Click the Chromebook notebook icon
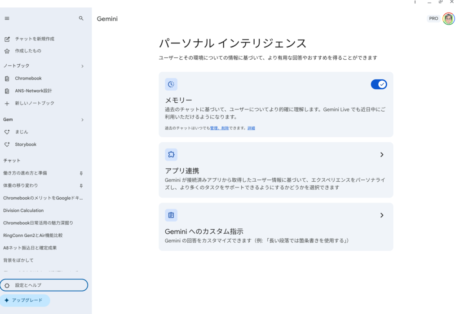 pos(7,78)
